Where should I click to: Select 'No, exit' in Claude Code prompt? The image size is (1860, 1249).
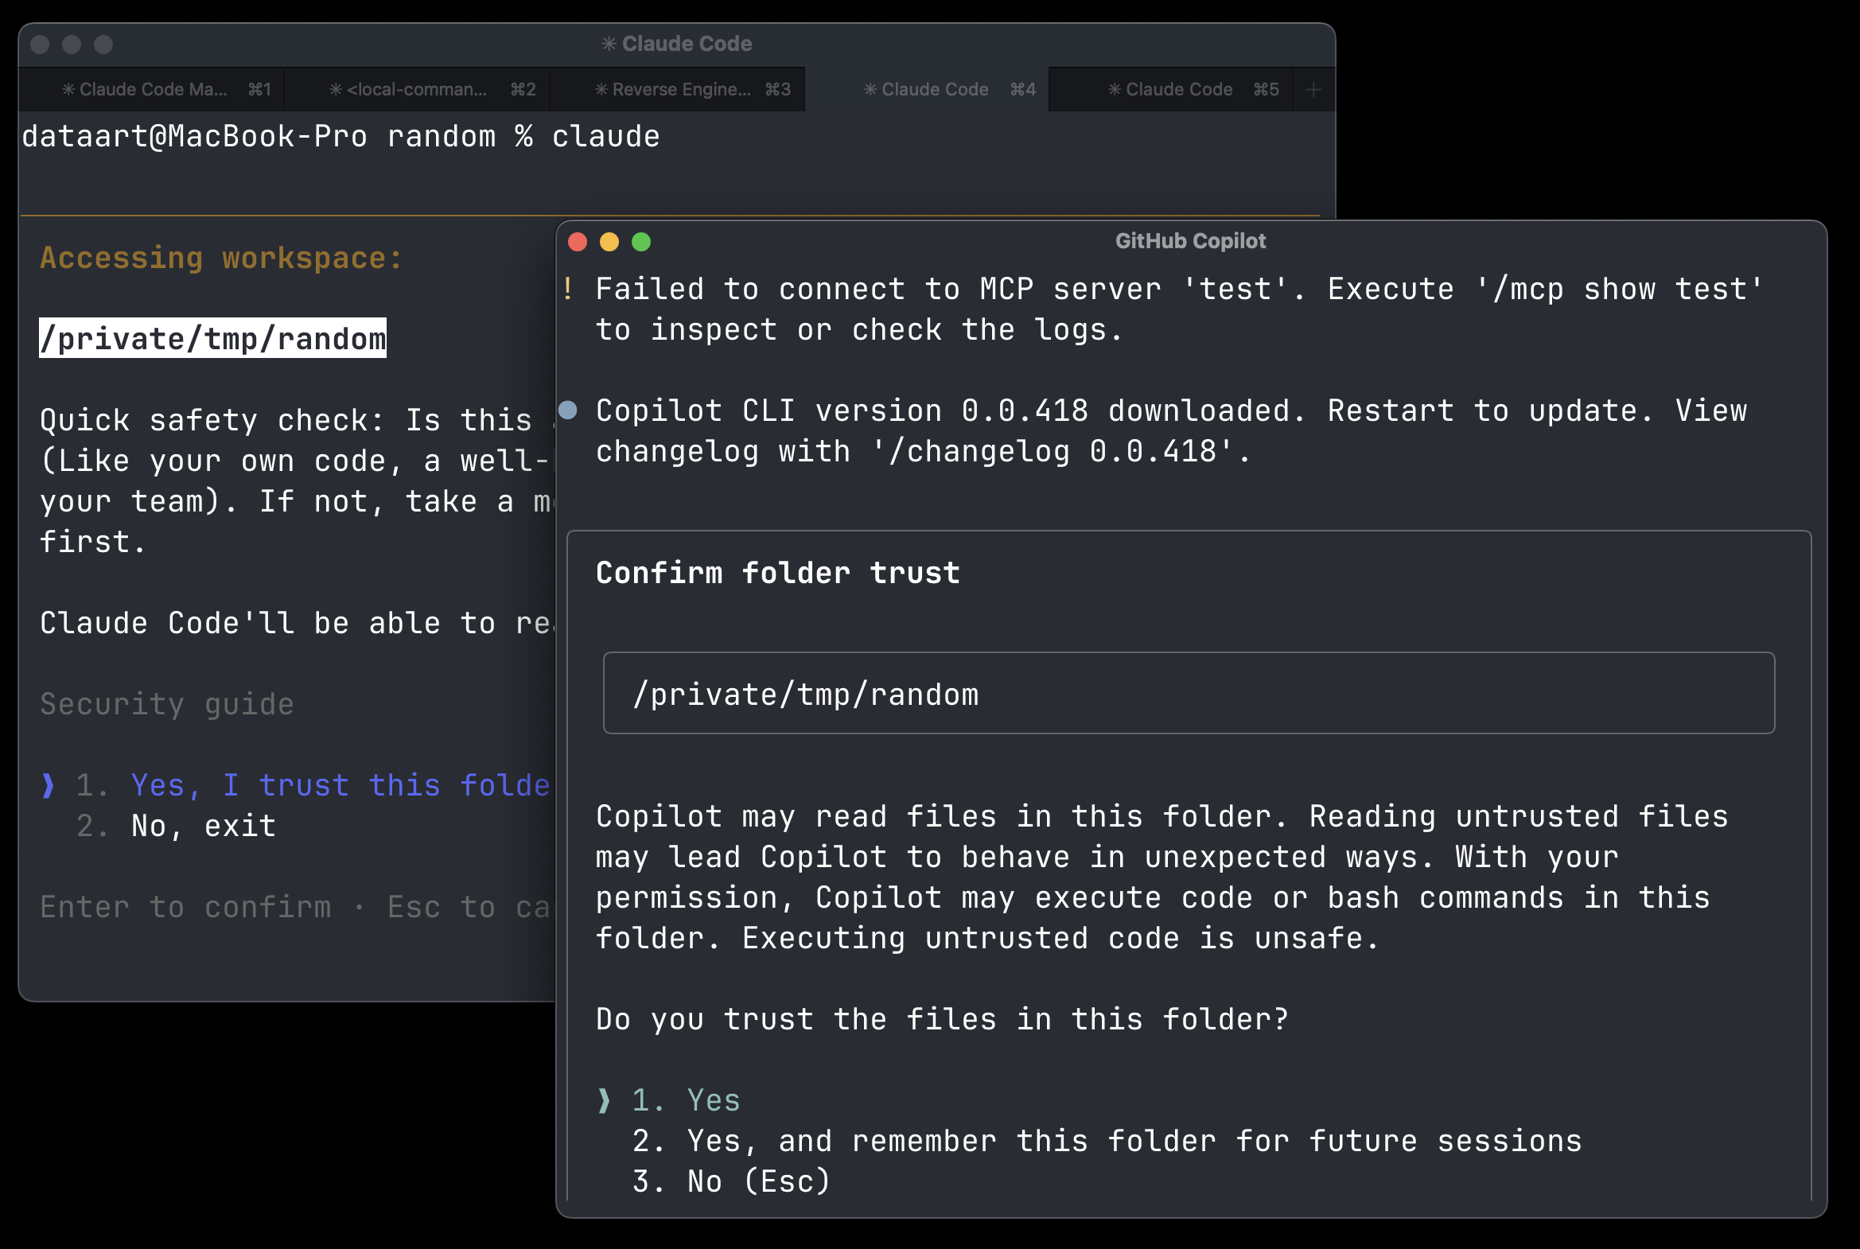click(x=201, y=825)
